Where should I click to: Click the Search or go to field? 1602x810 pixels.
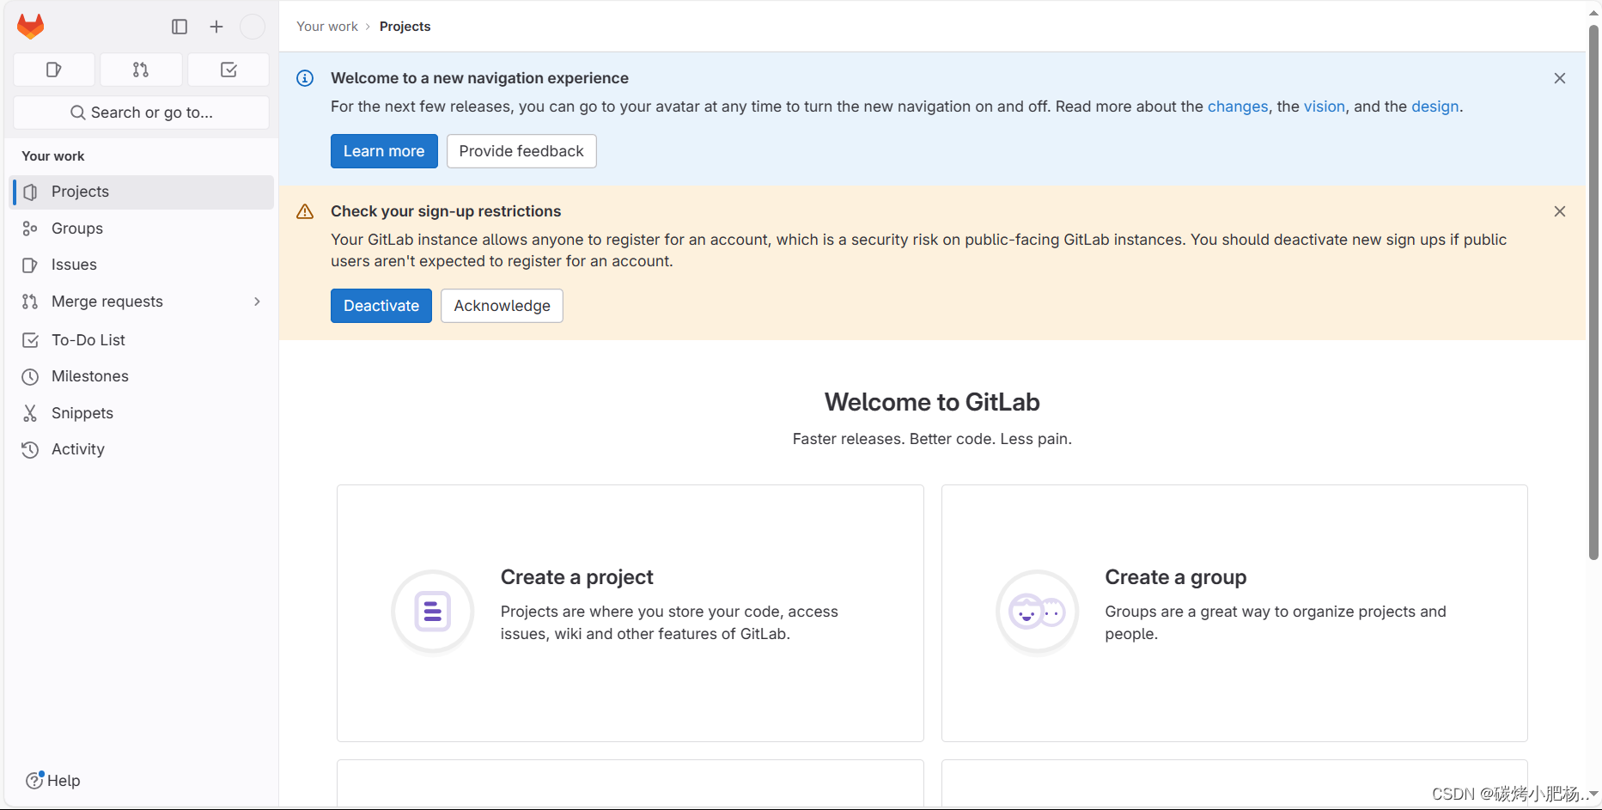[x=142, y=113]
